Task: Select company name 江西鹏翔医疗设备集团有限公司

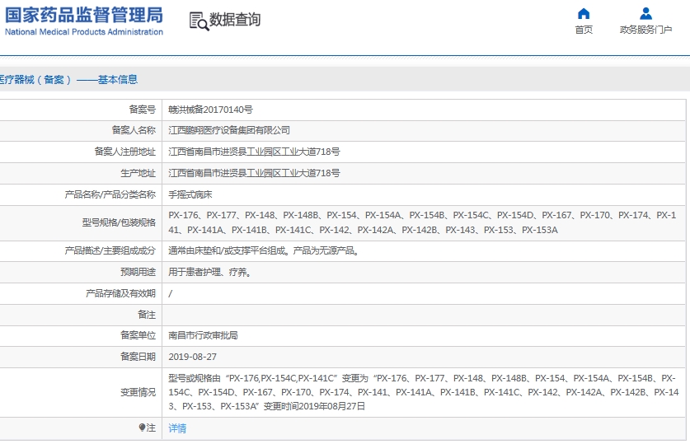Action: click(229, 130)
